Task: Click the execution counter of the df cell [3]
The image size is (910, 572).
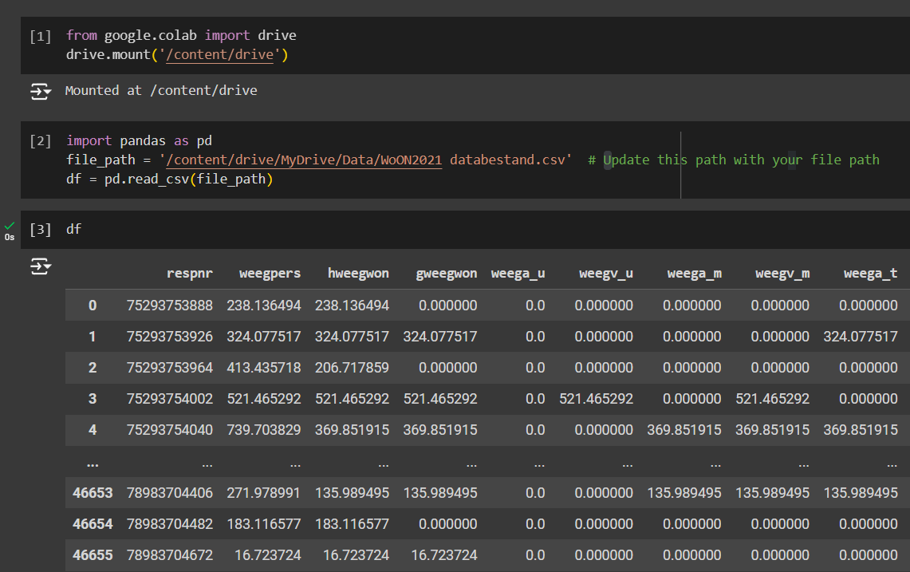Action: (x=39, y=229)
